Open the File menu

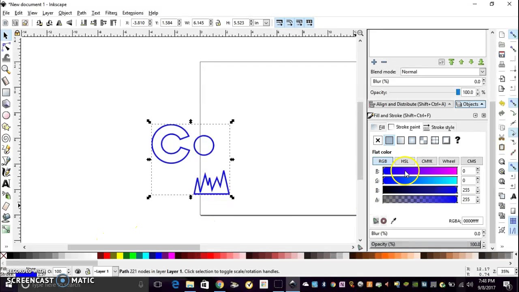pos(6,13)
